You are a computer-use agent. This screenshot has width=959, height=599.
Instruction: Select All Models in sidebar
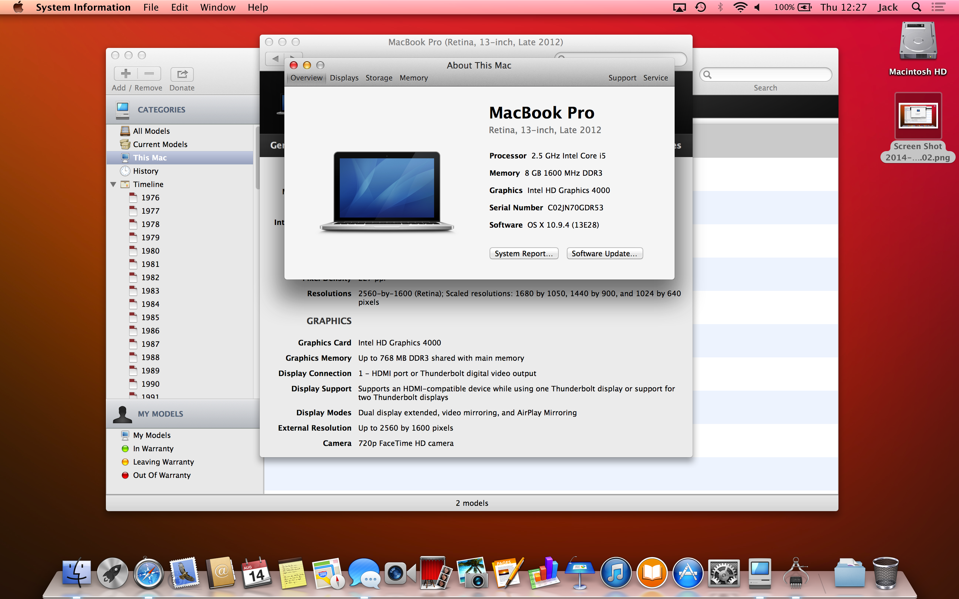(151, 131)
